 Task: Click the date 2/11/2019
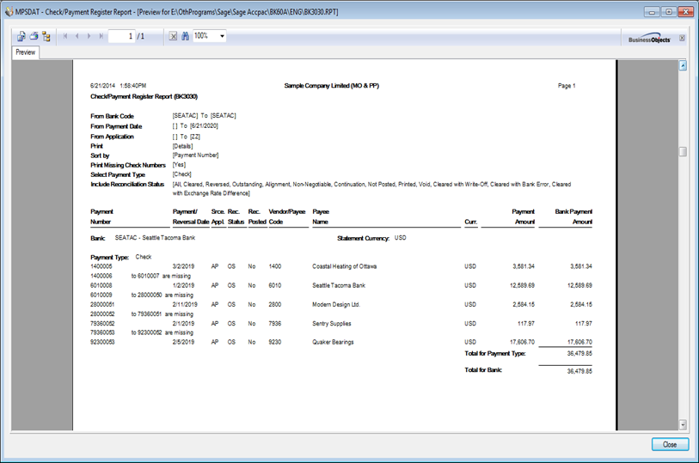point(185,304)
